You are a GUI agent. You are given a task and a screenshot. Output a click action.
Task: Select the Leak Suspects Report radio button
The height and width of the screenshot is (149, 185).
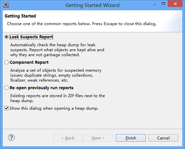coord(6,37)
